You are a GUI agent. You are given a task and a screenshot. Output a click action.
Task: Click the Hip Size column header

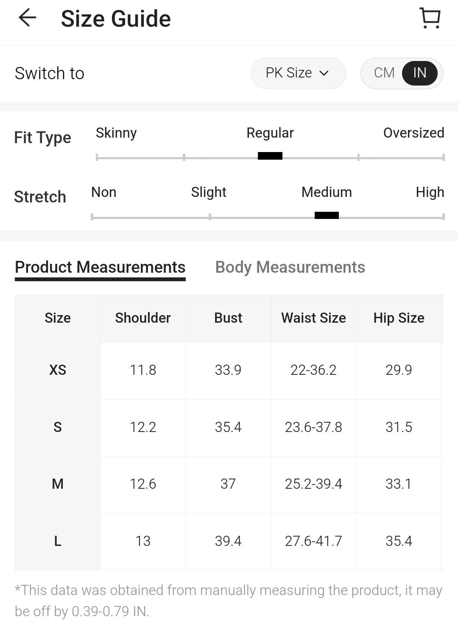point(399,318)
